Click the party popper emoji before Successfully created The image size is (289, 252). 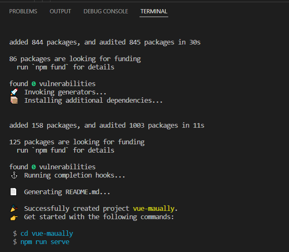point(14,208)
